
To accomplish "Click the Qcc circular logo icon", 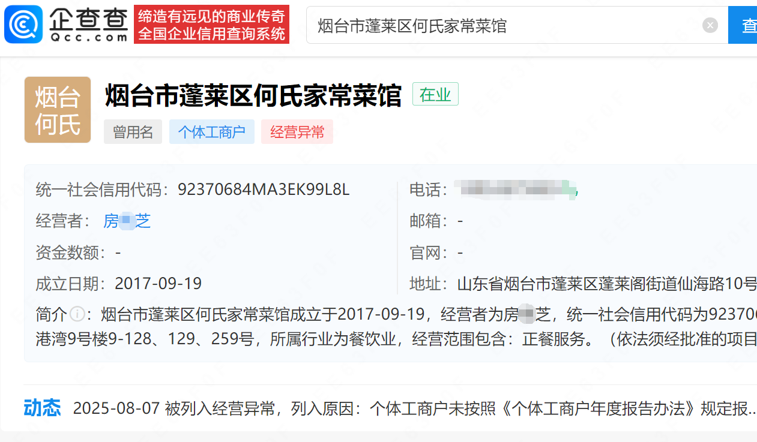I will click(23, 25).
